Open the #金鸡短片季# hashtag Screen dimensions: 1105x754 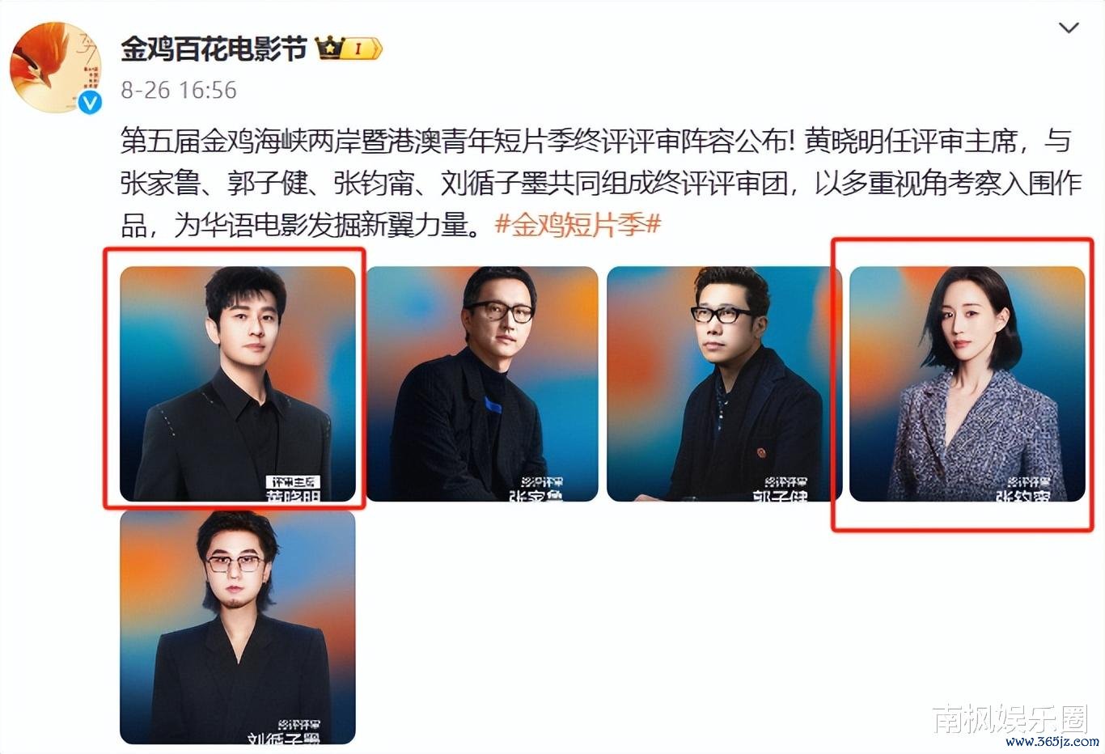(x=578, y=224)
